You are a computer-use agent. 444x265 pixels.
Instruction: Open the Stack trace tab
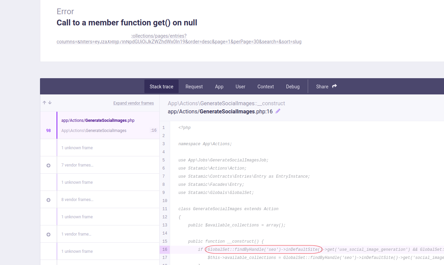coord(161,87)
